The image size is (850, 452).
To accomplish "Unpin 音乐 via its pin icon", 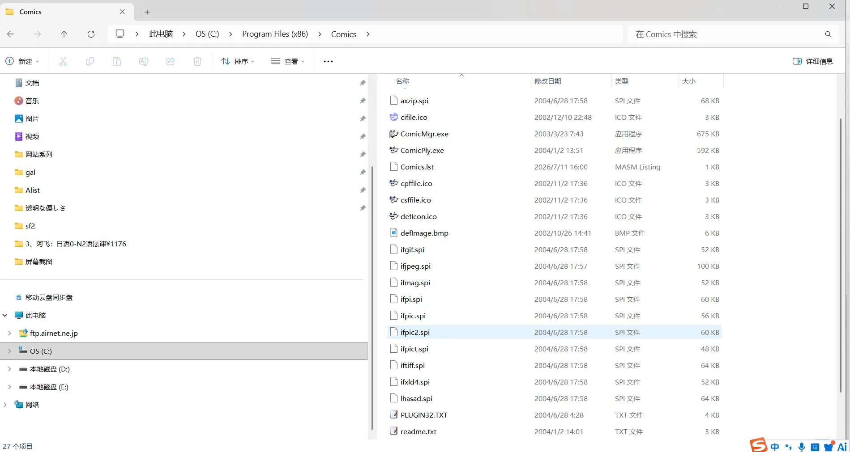I will (x=363, y=101).
